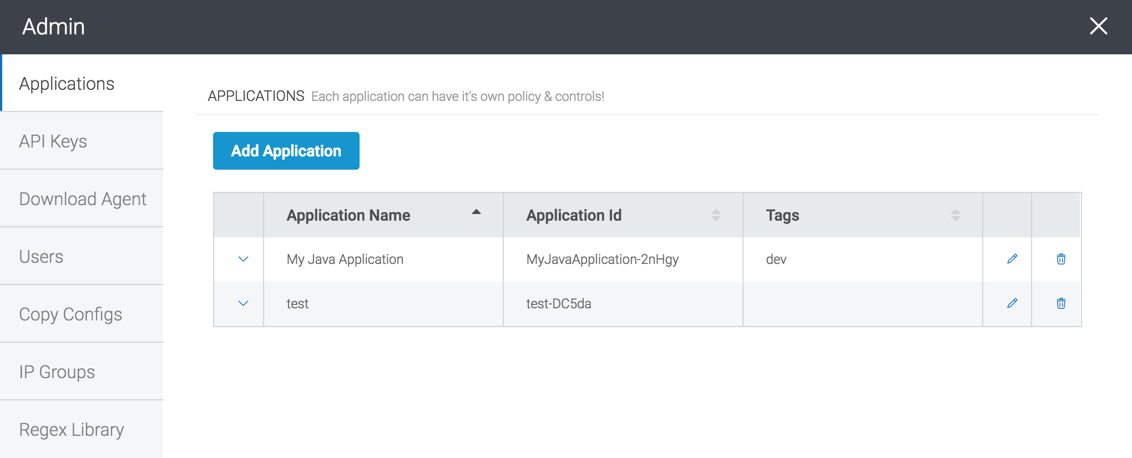Sort table by Application Id arrows
1132x458 pixels.
click(x=716, y=215)
